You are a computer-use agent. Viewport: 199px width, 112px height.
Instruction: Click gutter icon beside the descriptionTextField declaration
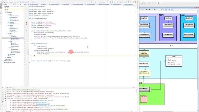(x=27, y=24)
